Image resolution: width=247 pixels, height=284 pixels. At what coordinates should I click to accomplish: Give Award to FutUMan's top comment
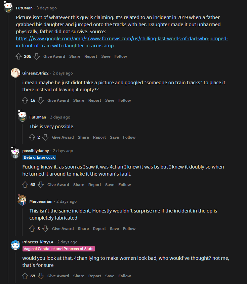pos(54,56)
